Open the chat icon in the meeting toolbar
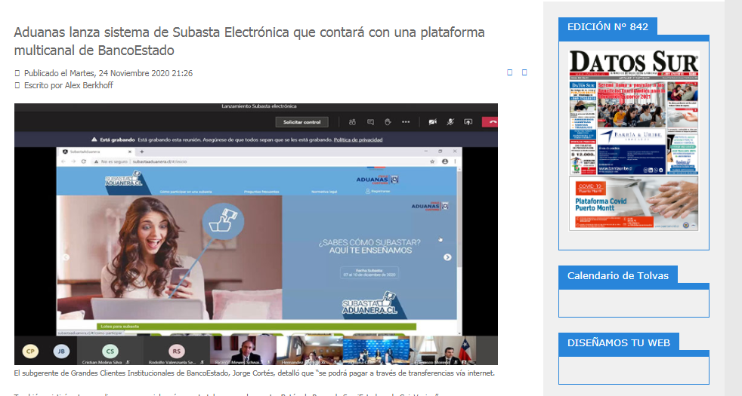Viewport: 742px width, 396px height. (x=370, y=122)
